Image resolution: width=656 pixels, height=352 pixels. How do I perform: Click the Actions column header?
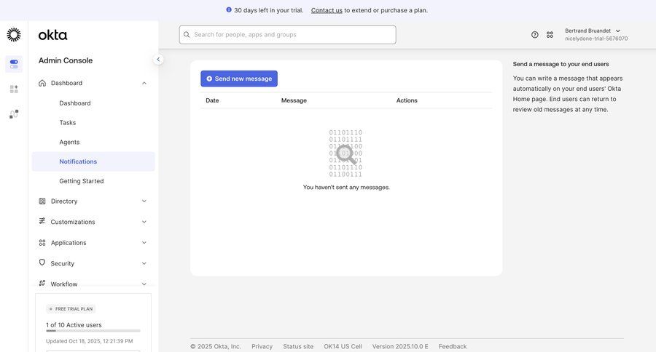407,100
